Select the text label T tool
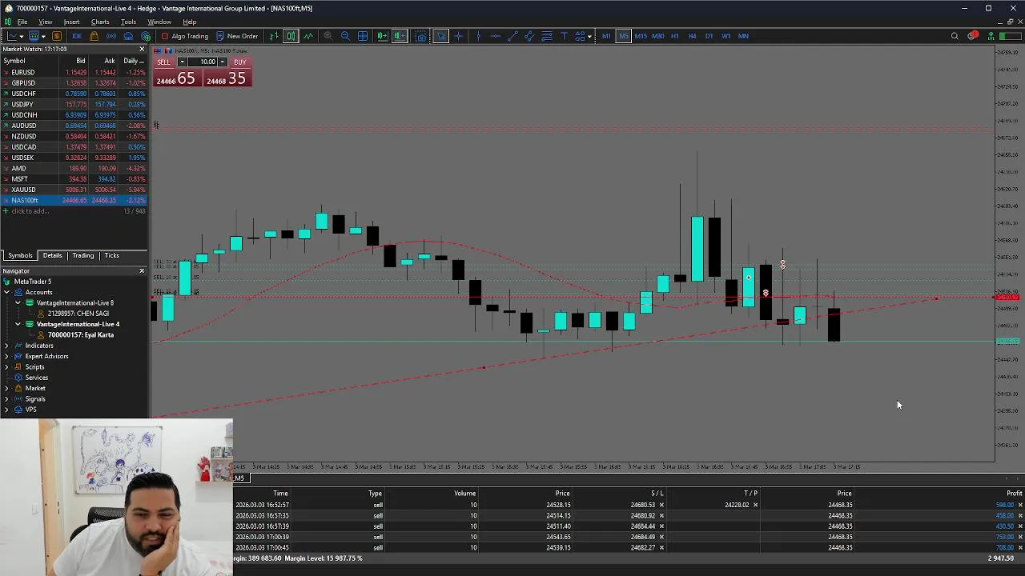 pos(564,36)
